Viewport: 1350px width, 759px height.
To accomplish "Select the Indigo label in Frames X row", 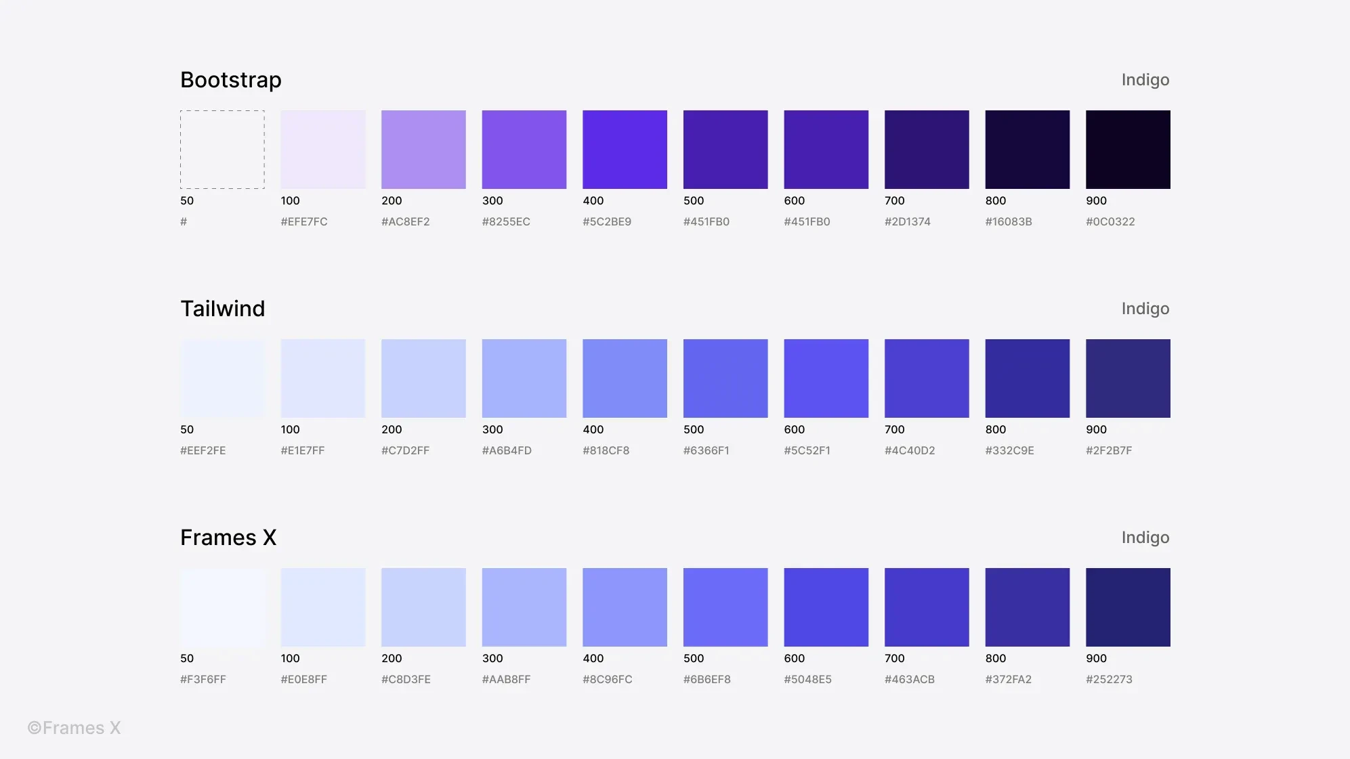I will click(1145, 538).
